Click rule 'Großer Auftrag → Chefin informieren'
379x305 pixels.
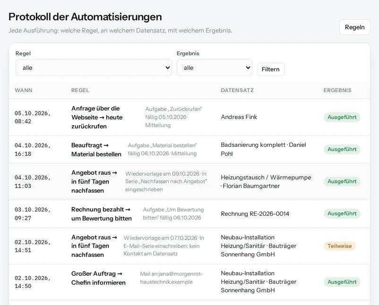pyautogui.click(x=98, y=278)
